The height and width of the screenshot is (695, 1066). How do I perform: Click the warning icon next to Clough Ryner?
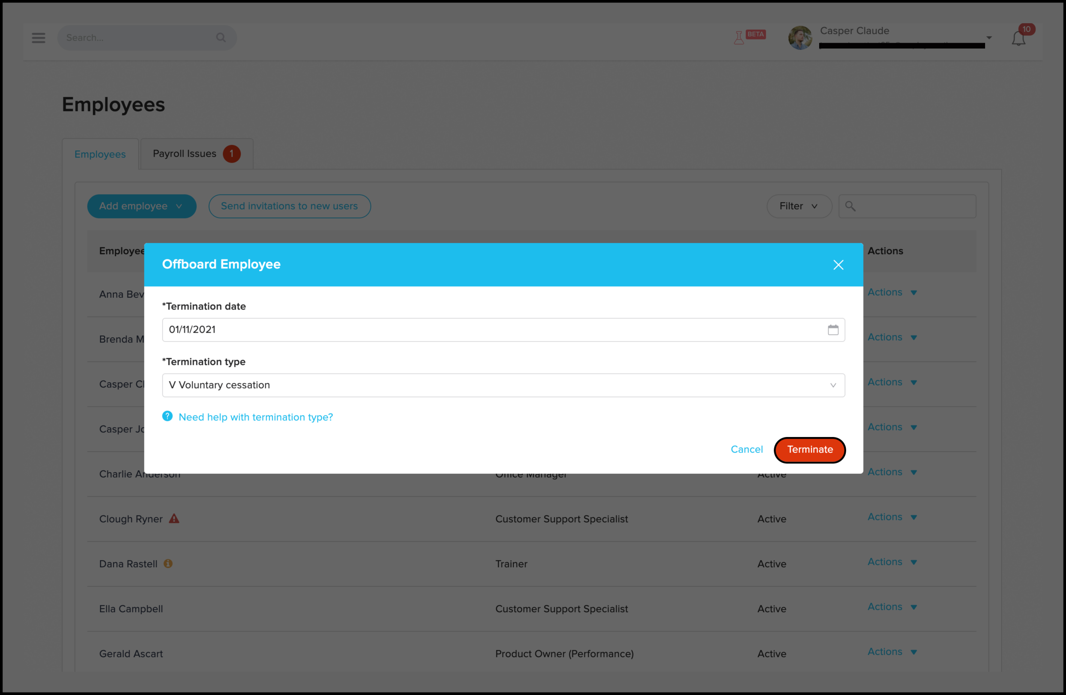[x=174, y=519]
